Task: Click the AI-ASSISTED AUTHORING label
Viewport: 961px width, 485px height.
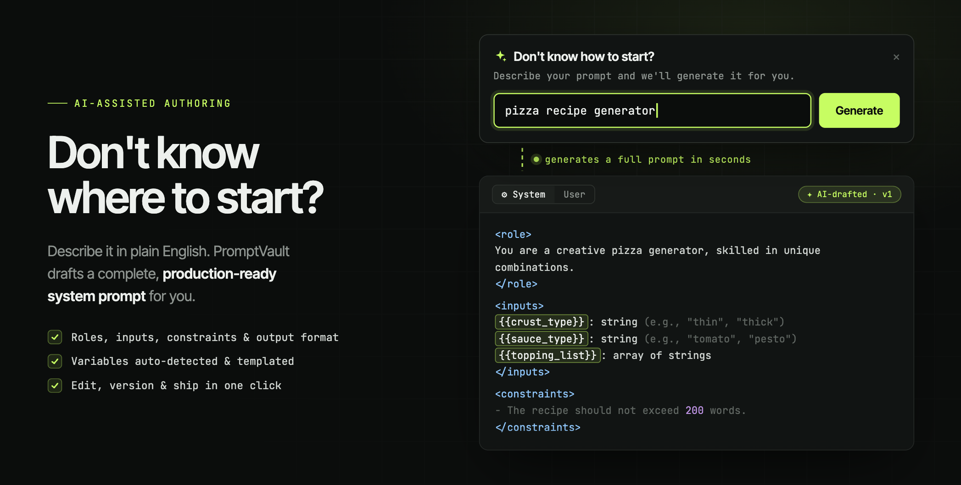Action: [152, 104]
